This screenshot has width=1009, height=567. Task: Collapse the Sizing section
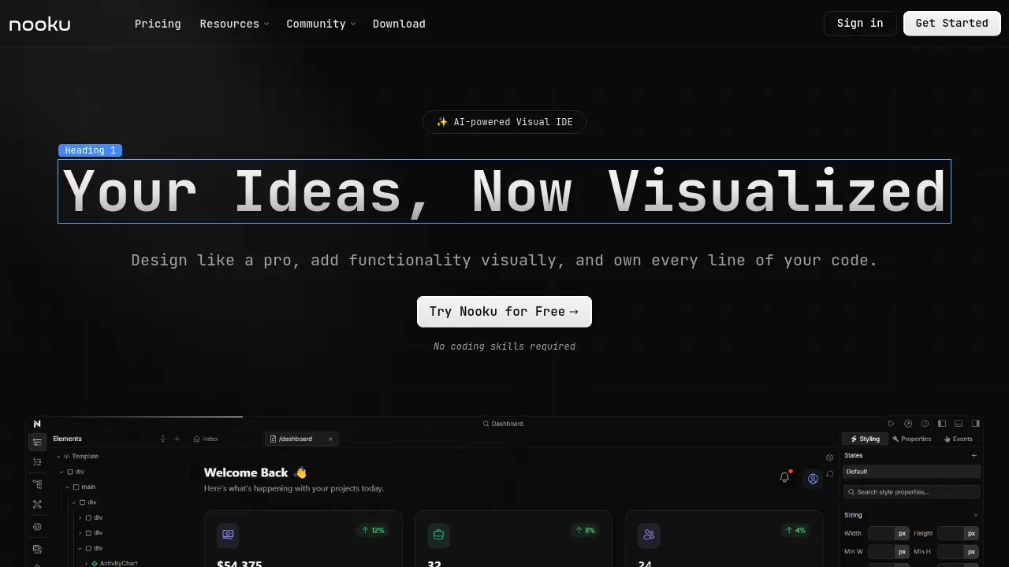coord(975,515)
